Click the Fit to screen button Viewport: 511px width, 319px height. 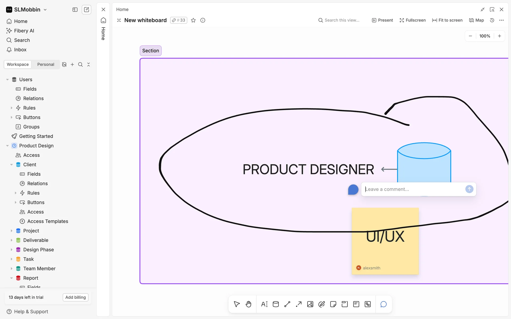coord(447,20)
